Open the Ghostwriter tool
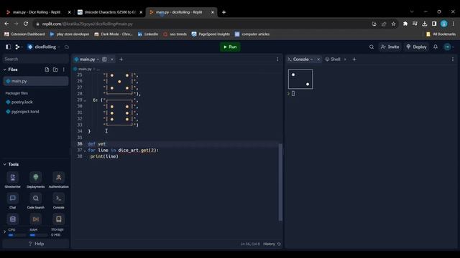 pyautogui.click(x=13, y=180)
